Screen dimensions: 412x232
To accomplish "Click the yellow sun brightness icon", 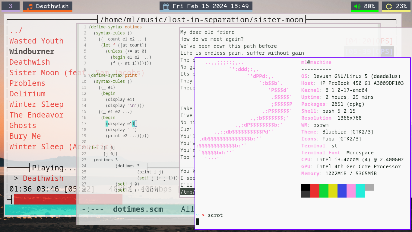I will coord(389,6).
